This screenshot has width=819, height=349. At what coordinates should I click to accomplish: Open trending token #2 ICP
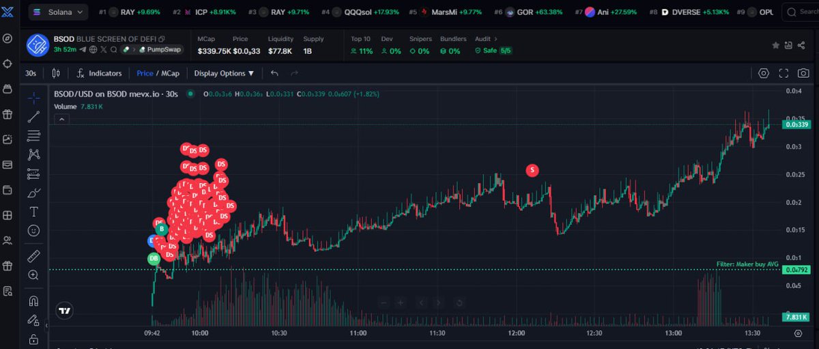pos(204,12)
